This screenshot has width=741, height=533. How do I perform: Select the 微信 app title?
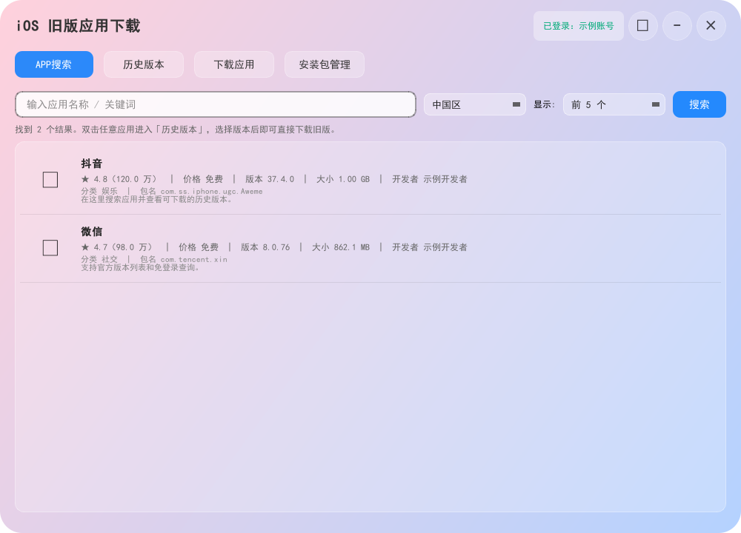pyautogui.click(x=92, y=232)
